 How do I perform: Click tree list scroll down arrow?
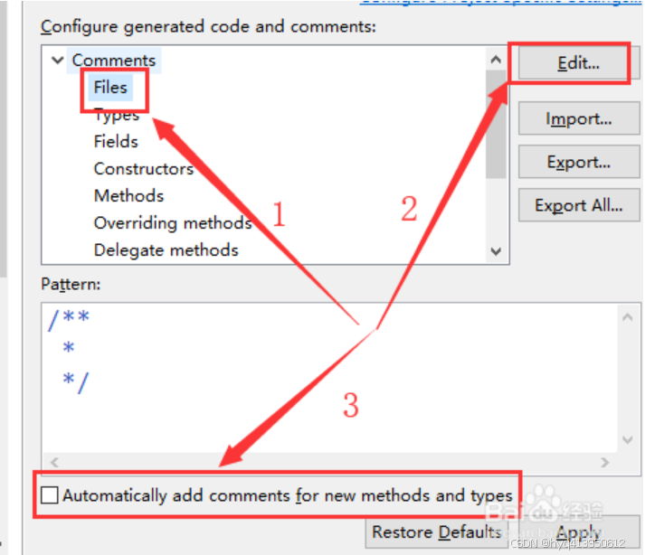(x=496, y=250)
